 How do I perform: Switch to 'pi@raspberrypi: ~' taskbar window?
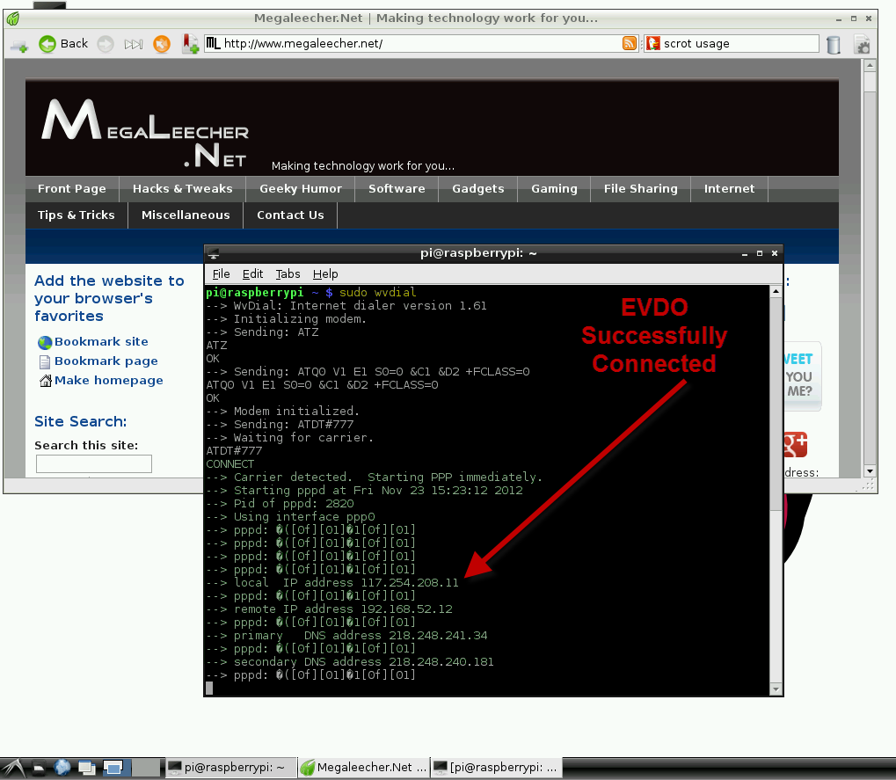[x=231, y=768]
